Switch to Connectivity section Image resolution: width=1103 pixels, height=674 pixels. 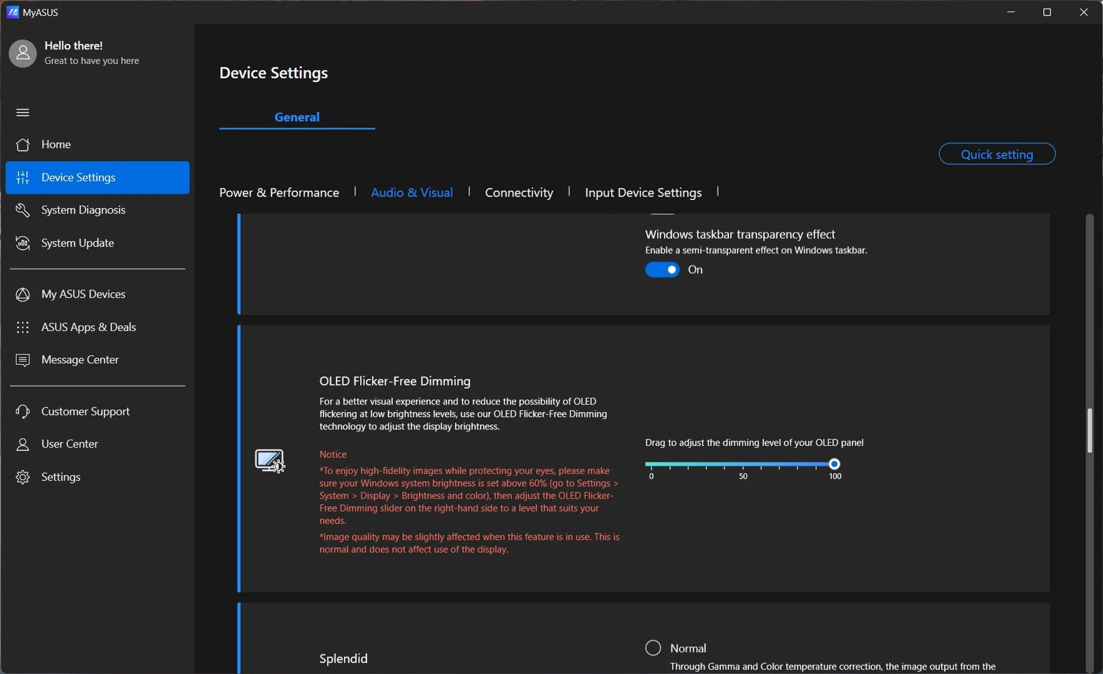tap(519, 192)
